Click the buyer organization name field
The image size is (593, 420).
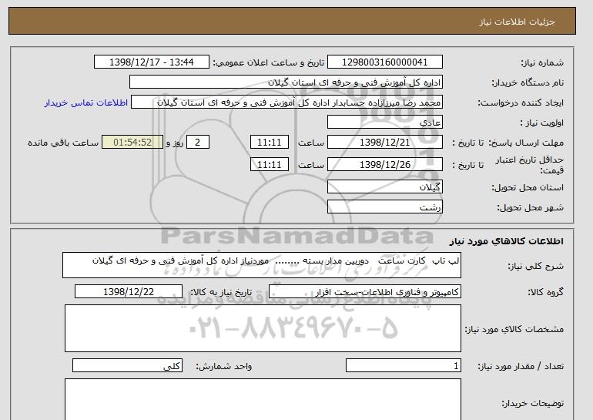[286, 82]
